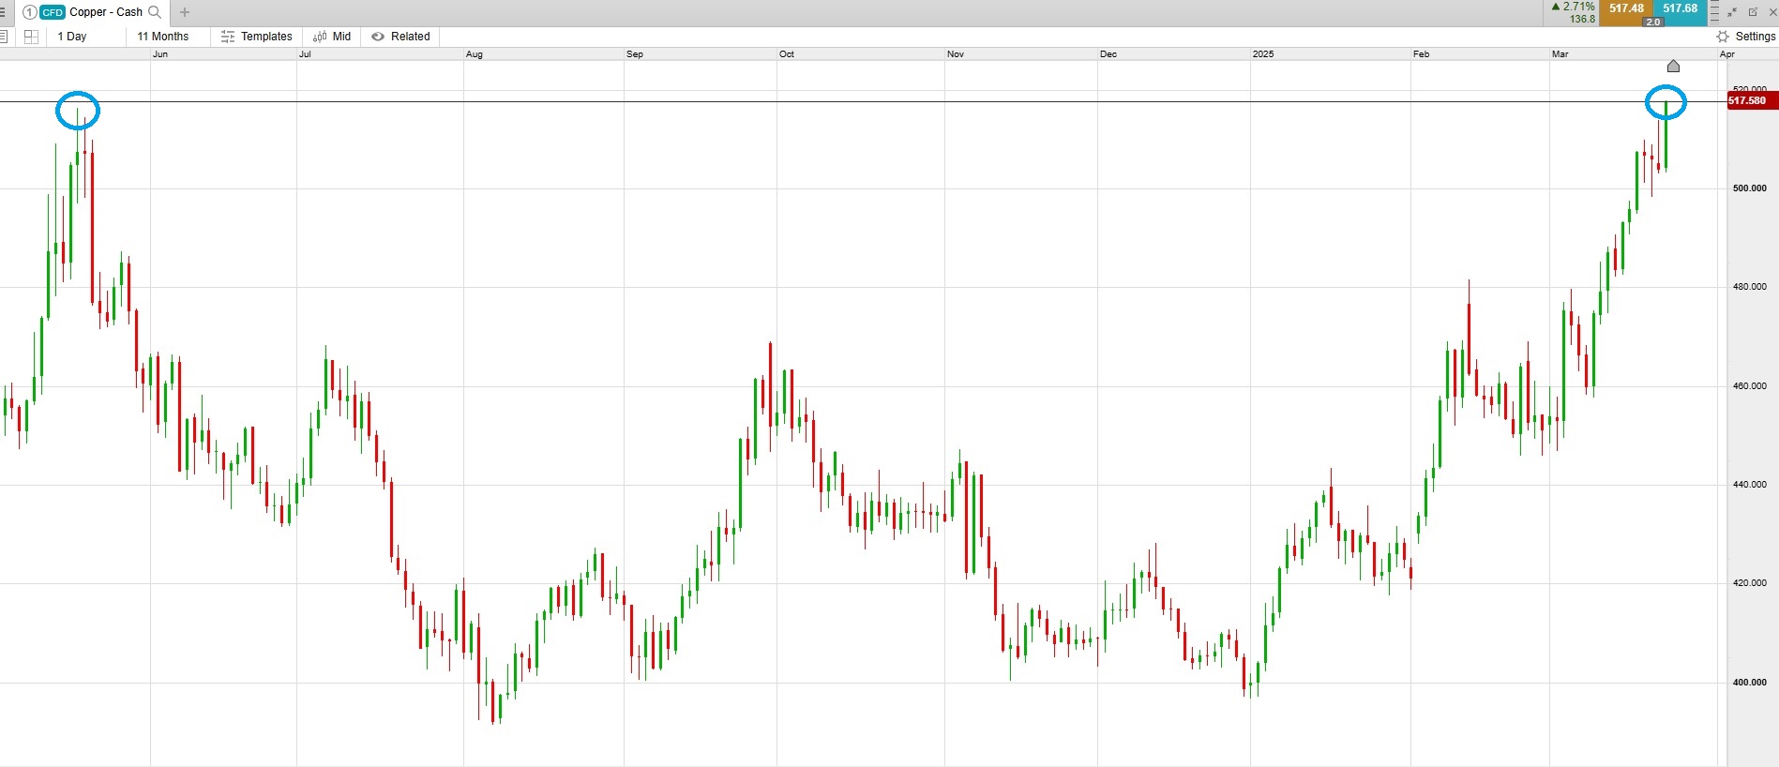This screenshot has height=767, width=1779.
Task: Pop out chart into new window
Action: (1753, 12)
